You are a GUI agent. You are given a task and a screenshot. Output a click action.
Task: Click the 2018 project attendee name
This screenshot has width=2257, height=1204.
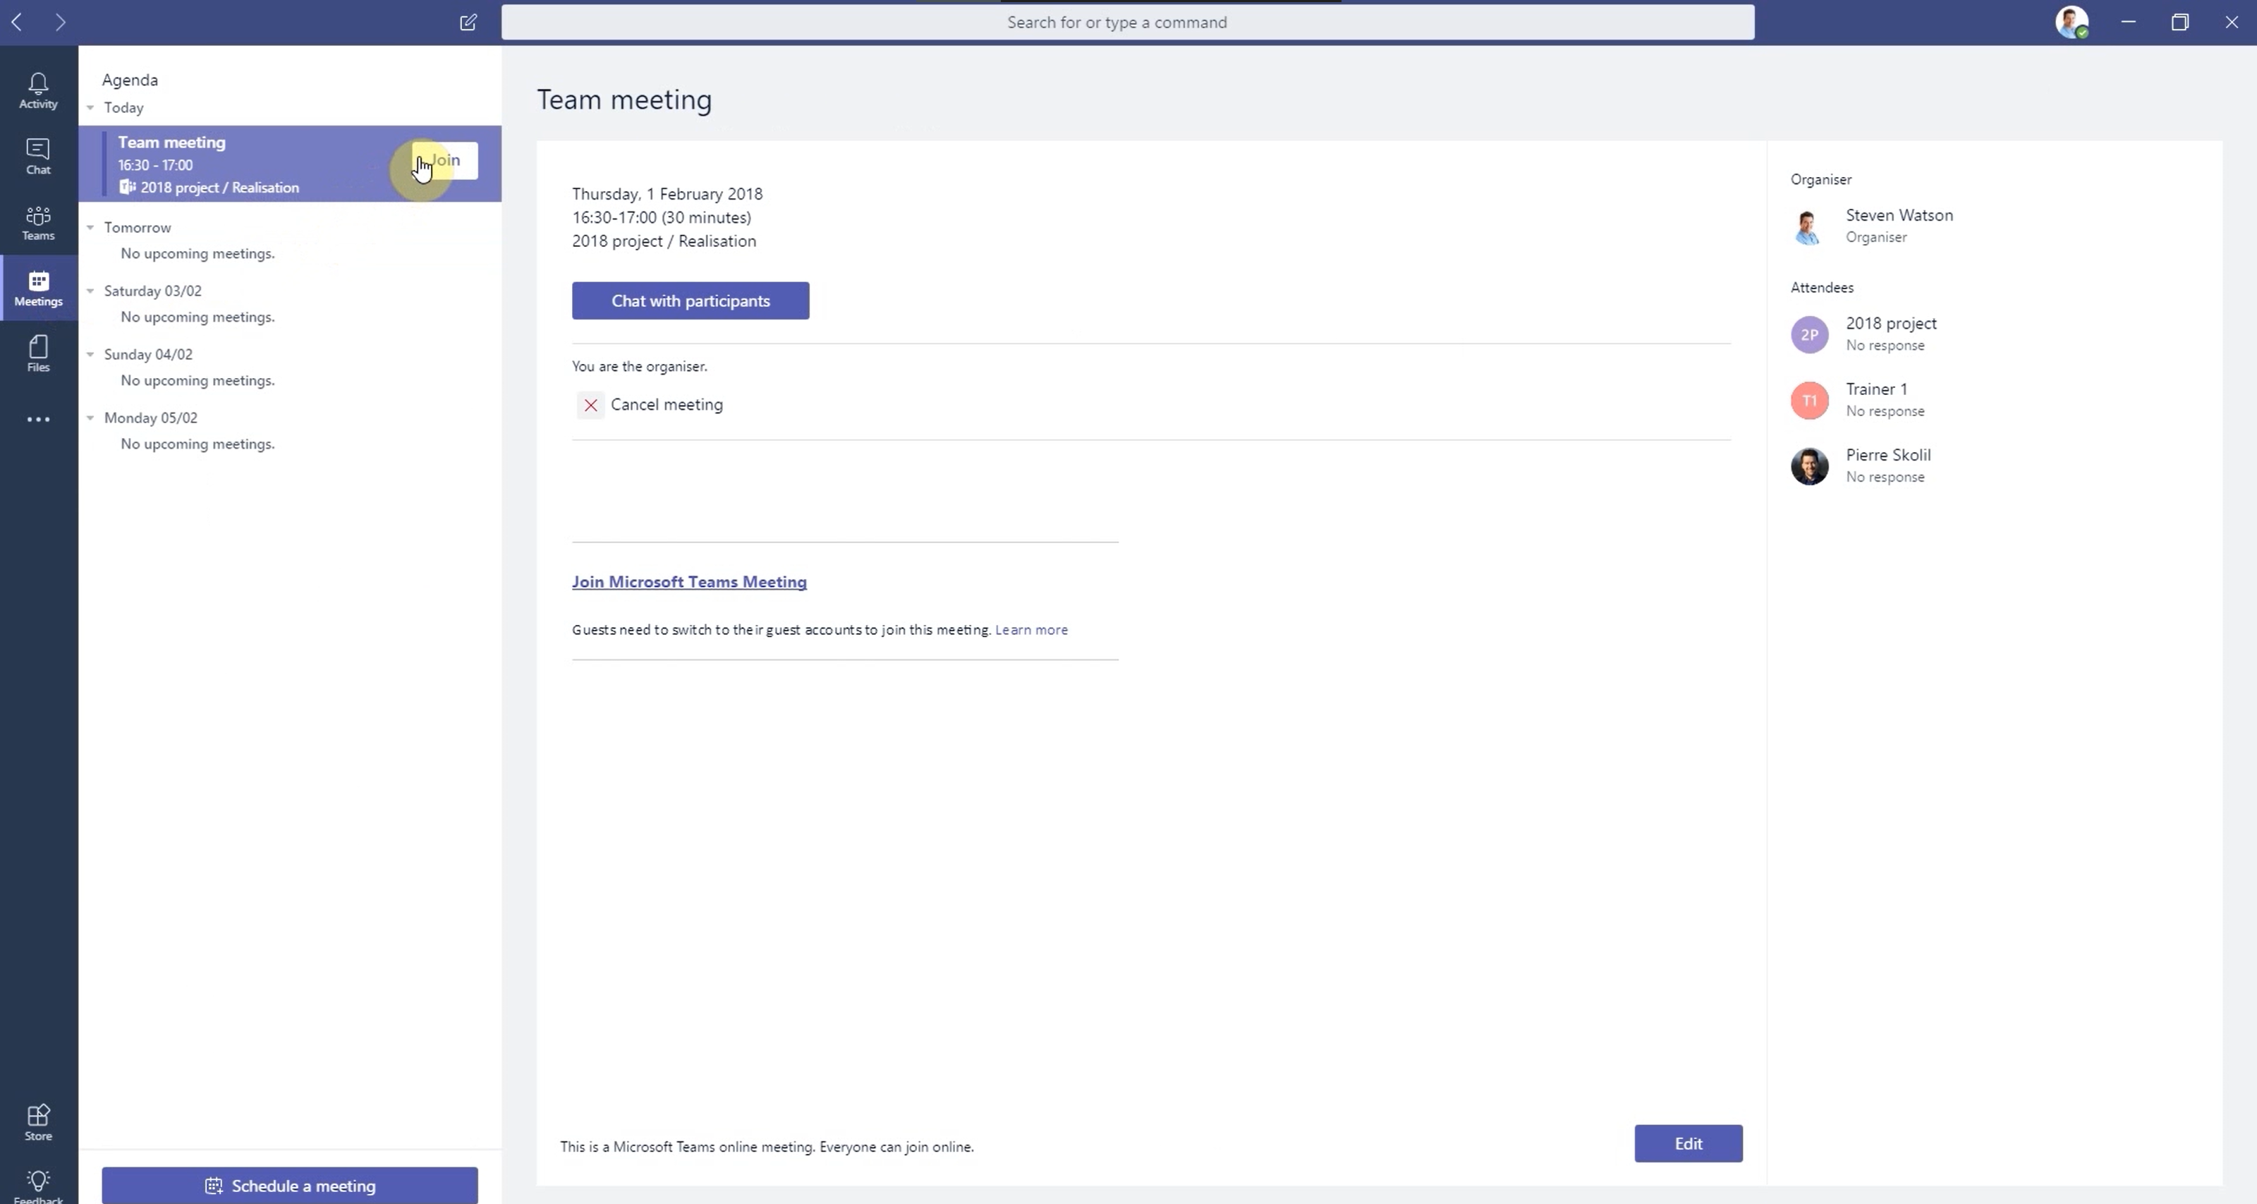tap(1892, 323)
